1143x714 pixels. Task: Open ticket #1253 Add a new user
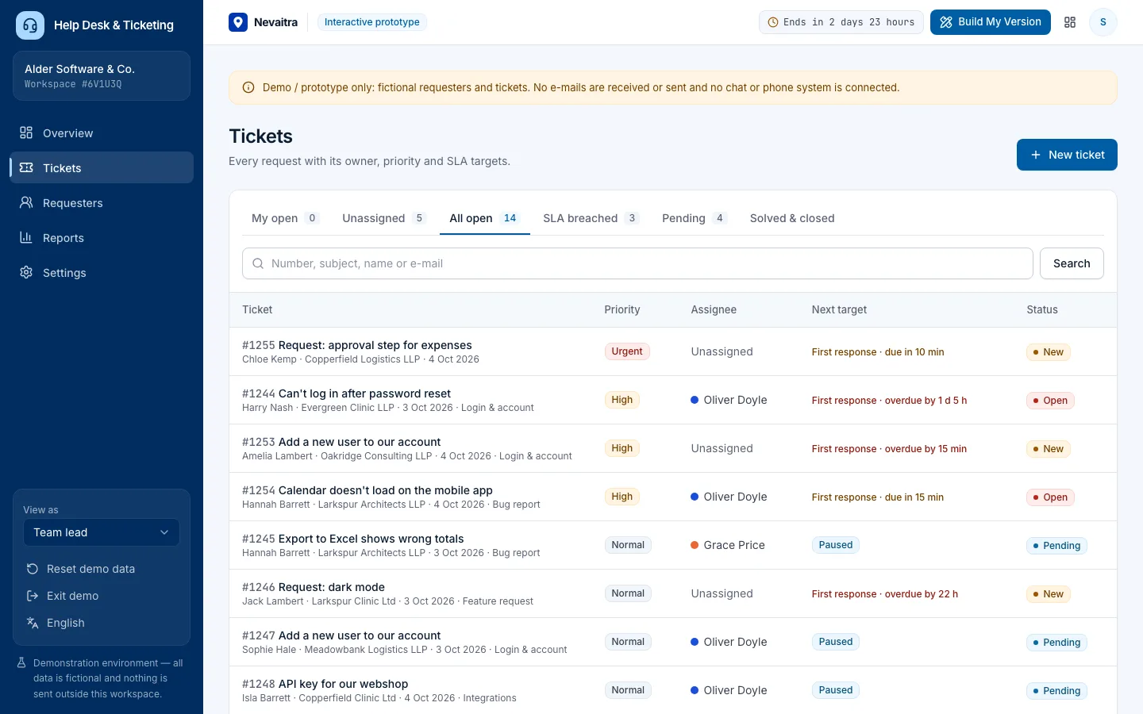(341, 442)
